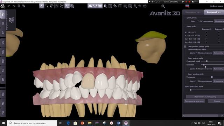Open the SD module in sidebar
Viewport: 224px width, 126px height.
3,70
